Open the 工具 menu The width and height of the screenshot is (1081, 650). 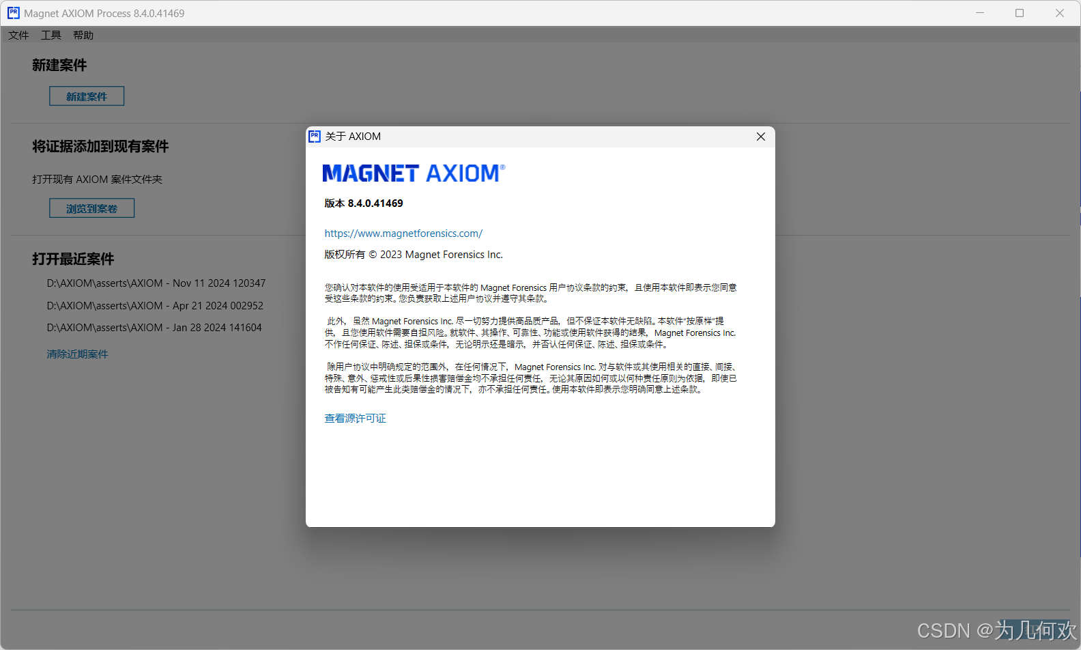point(51,35)
